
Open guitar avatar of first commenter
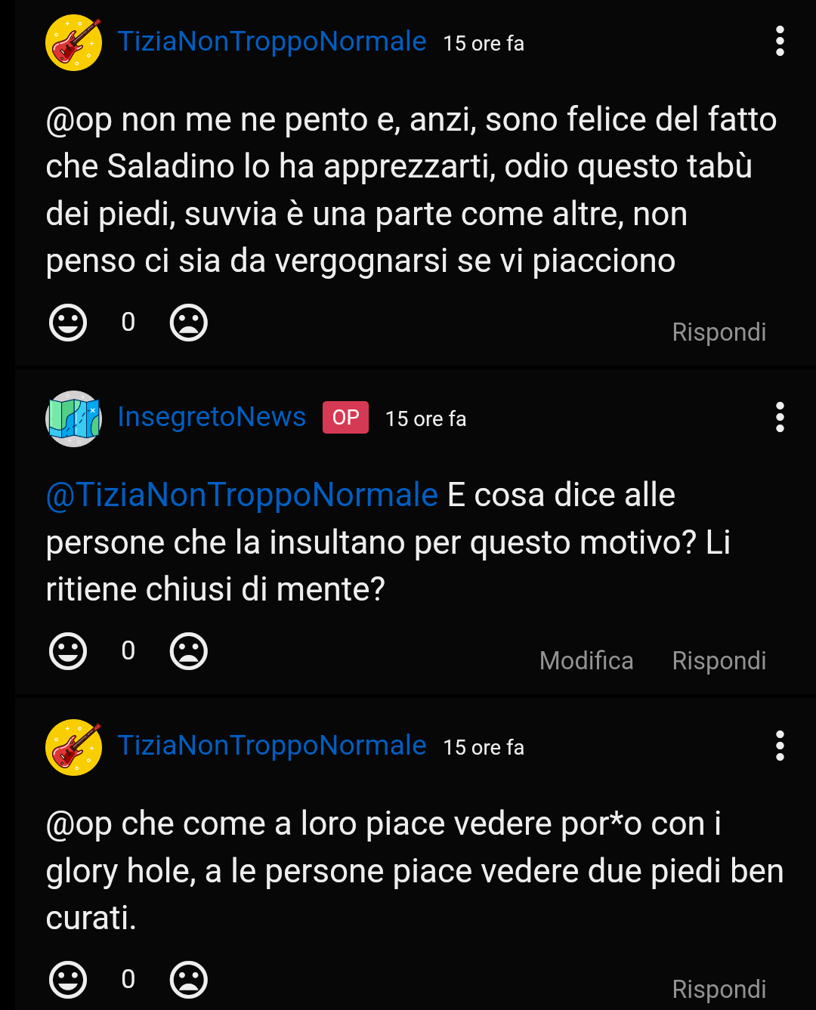[74, 42]
